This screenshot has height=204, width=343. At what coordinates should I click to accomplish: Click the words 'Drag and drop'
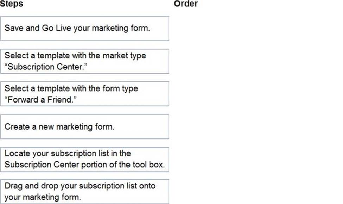coord(29,186)
